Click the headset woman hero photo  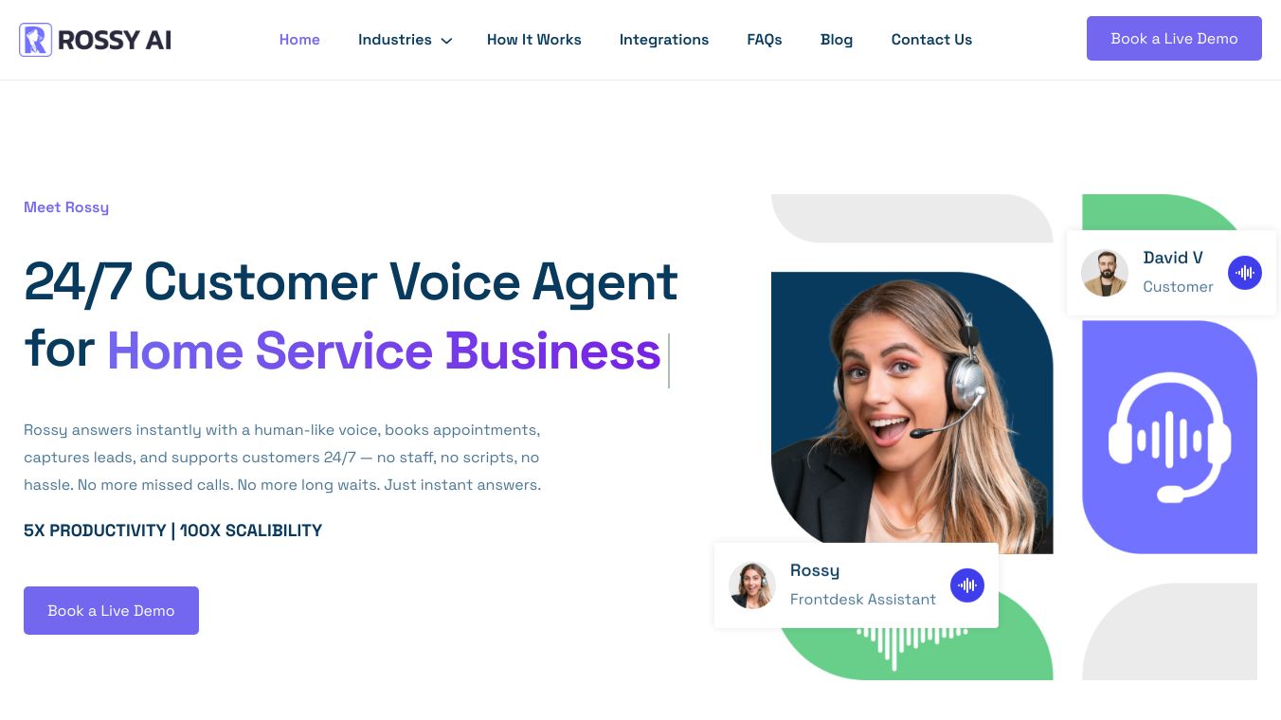click(x=911, y=413)
